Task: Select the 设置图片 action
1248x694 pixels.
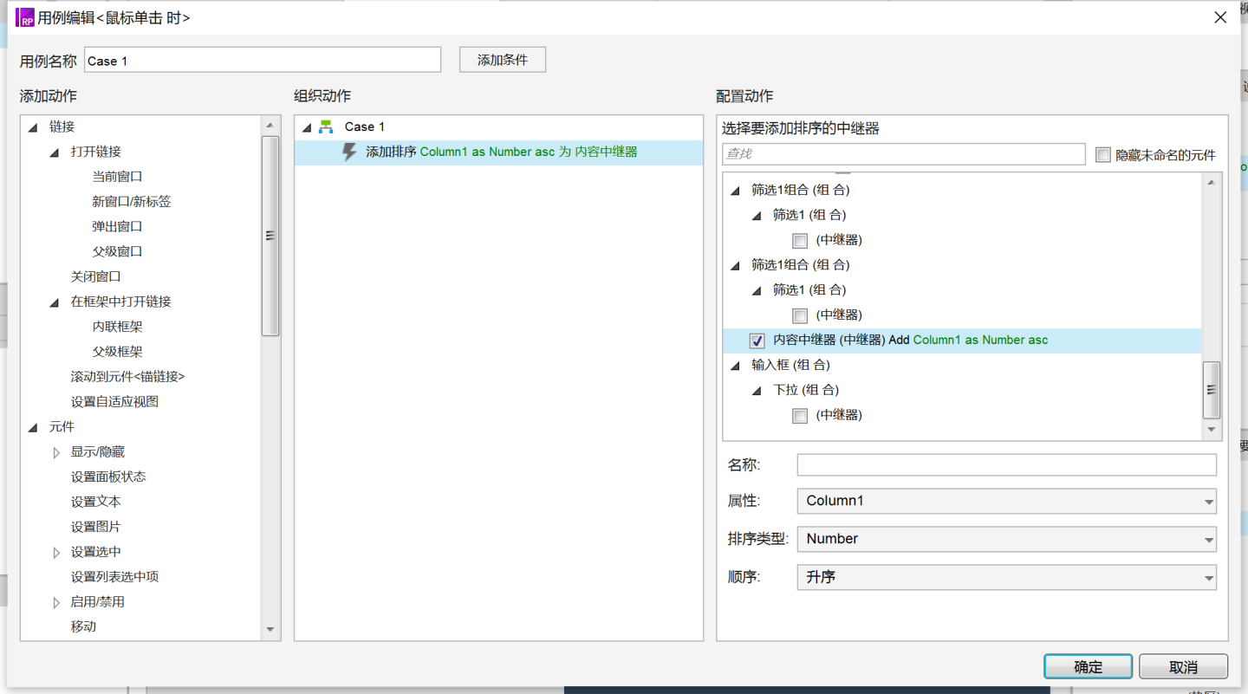Action: pyautogui.click(x=95, y=528)
